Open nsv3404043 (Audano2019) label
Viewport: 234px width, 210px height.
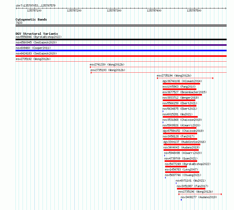[x=181, y=147]
